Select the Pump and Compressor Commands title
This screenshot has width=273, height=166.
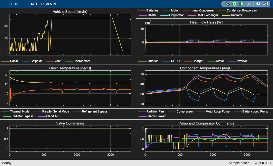(206, 123)
